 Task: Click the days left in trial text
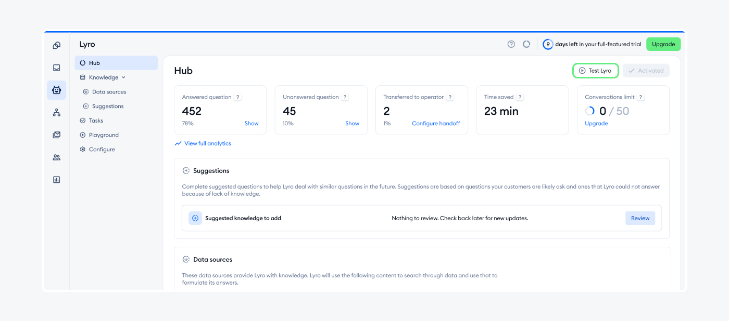pos(598,44)
